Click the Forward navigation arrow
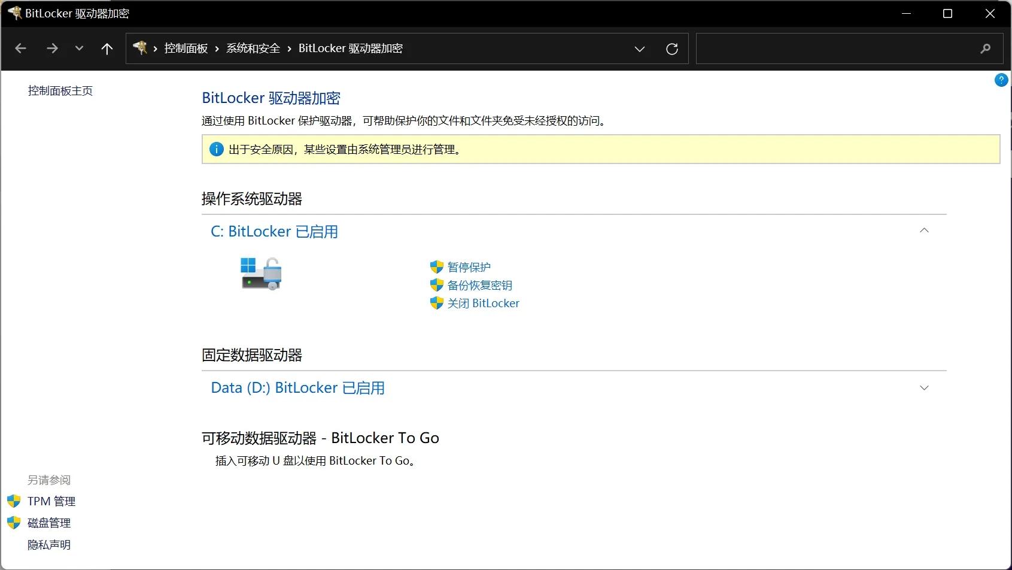This screenshot has height=570, width=1012. point(52,48)
